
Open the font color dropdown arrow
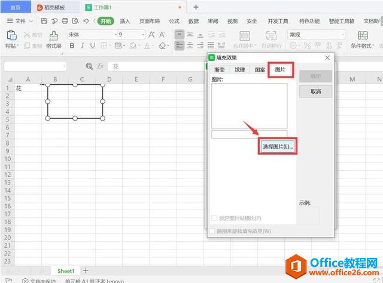pos(153,46)
